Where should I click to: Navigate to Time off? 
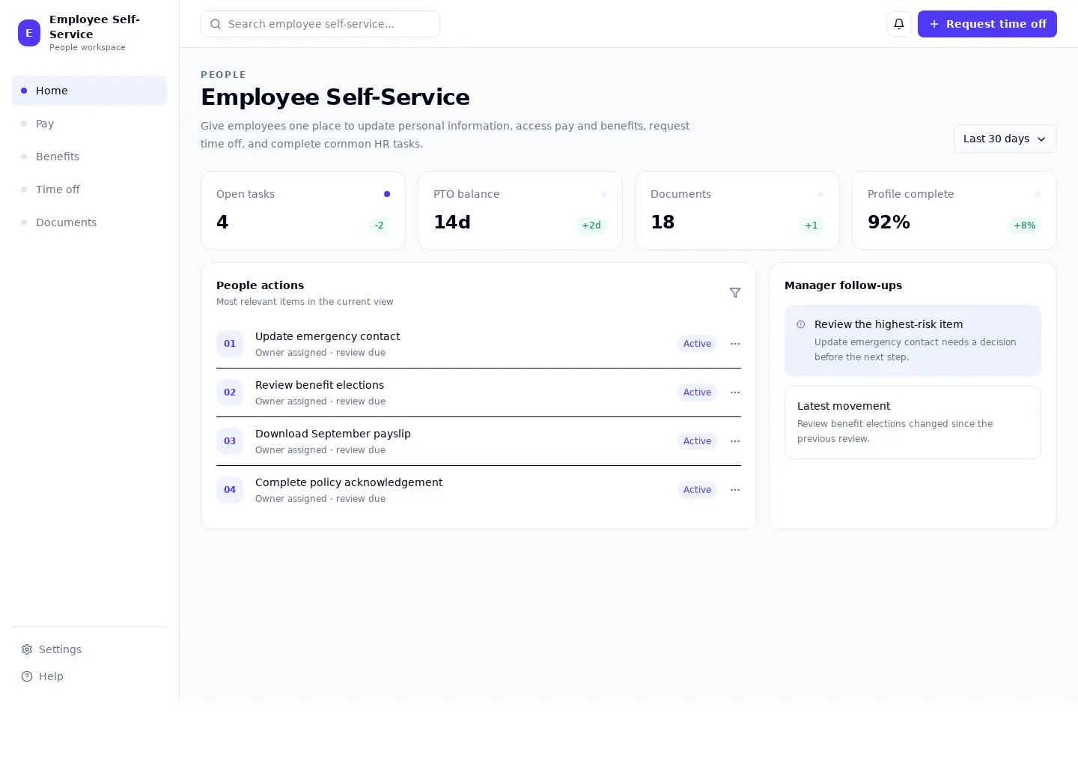point(89,190)
